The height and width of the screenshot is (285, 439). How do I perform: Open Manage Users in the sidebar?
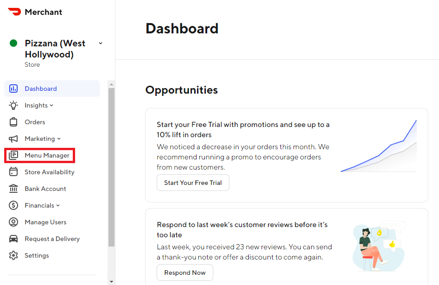tap(45, 222)
